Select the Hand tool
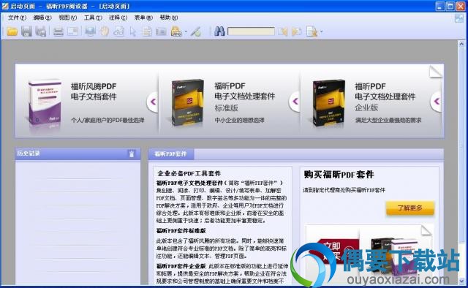The height and width of the screenshot is (288, 468). (x=105, y=31)
